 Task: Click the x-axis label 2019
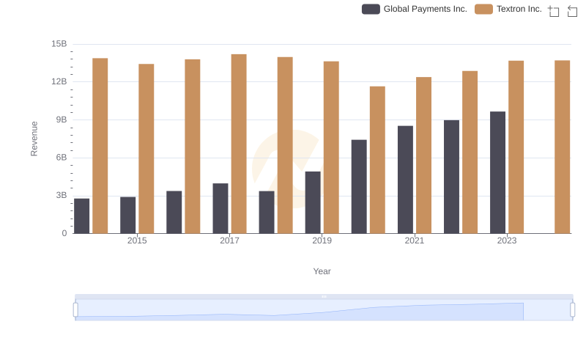(x=322, y=240)
